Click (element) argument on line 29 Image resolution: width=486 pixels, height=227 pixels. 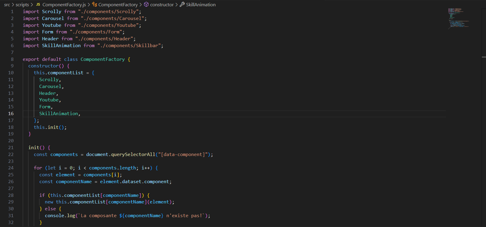point(159,202)
